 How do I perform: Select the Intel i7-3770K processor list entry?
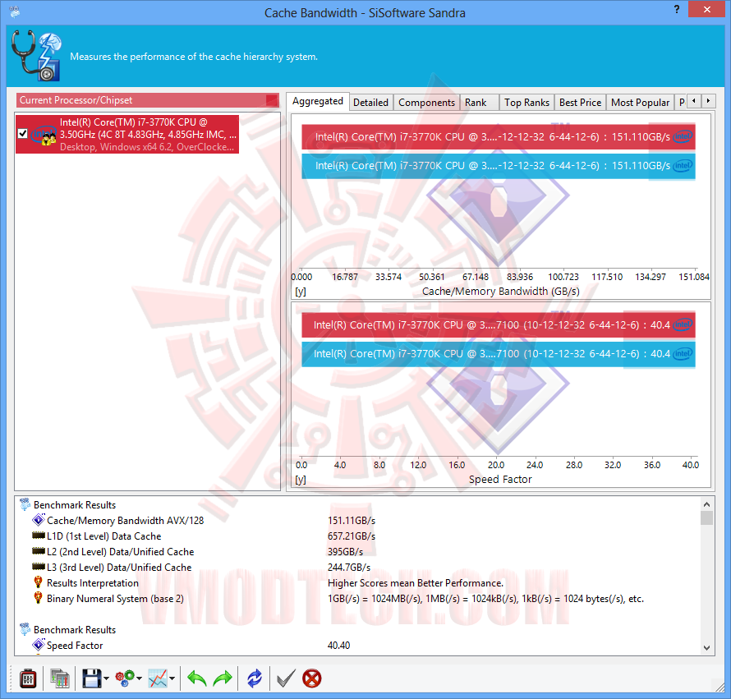(x=127, y=135)
